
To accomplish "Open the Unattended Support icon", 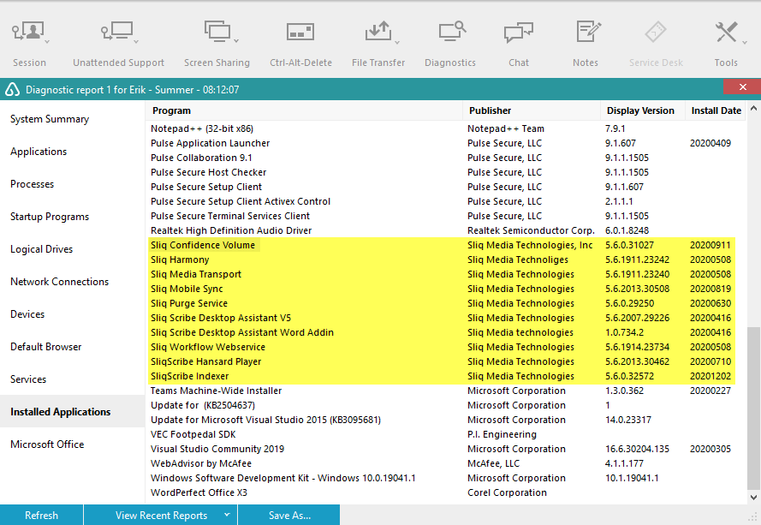I will pyautogui.click(x=117, y=31).
